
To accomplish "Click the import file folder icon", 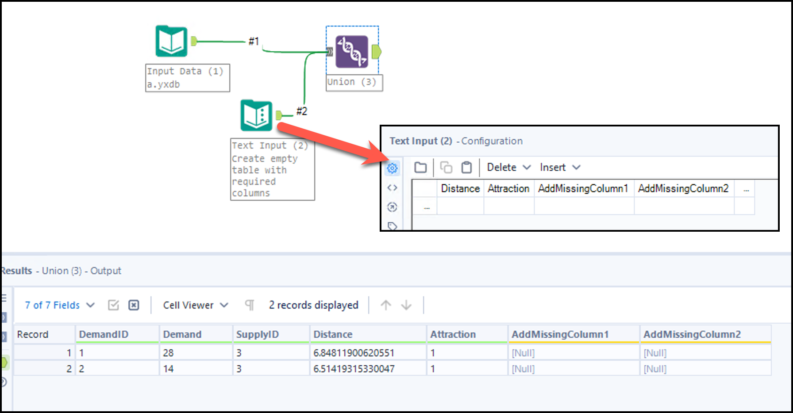I will tap(420, 167).
